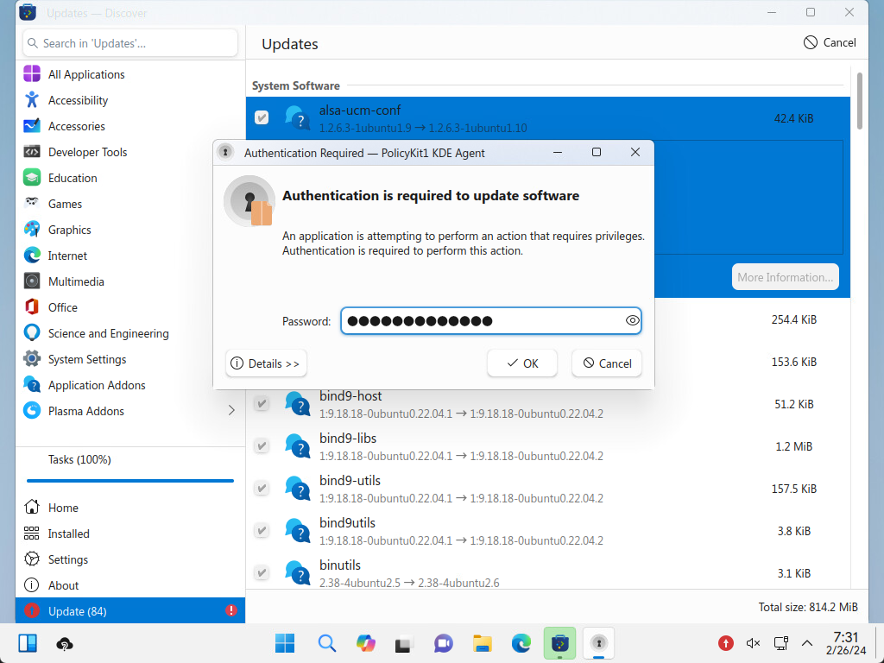The height and width of the screenshot is (663, 884).
Task: Toggle the binutils package checkbox
Action: 262,572
